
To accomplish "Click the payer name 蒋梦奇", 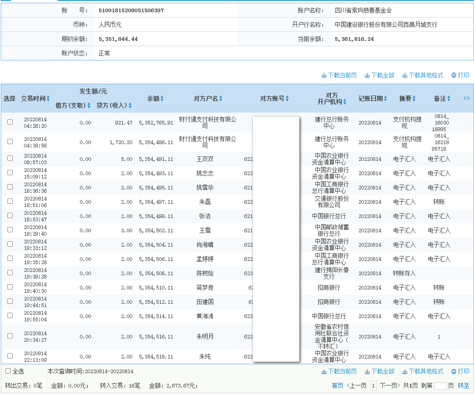I will 205,287.
